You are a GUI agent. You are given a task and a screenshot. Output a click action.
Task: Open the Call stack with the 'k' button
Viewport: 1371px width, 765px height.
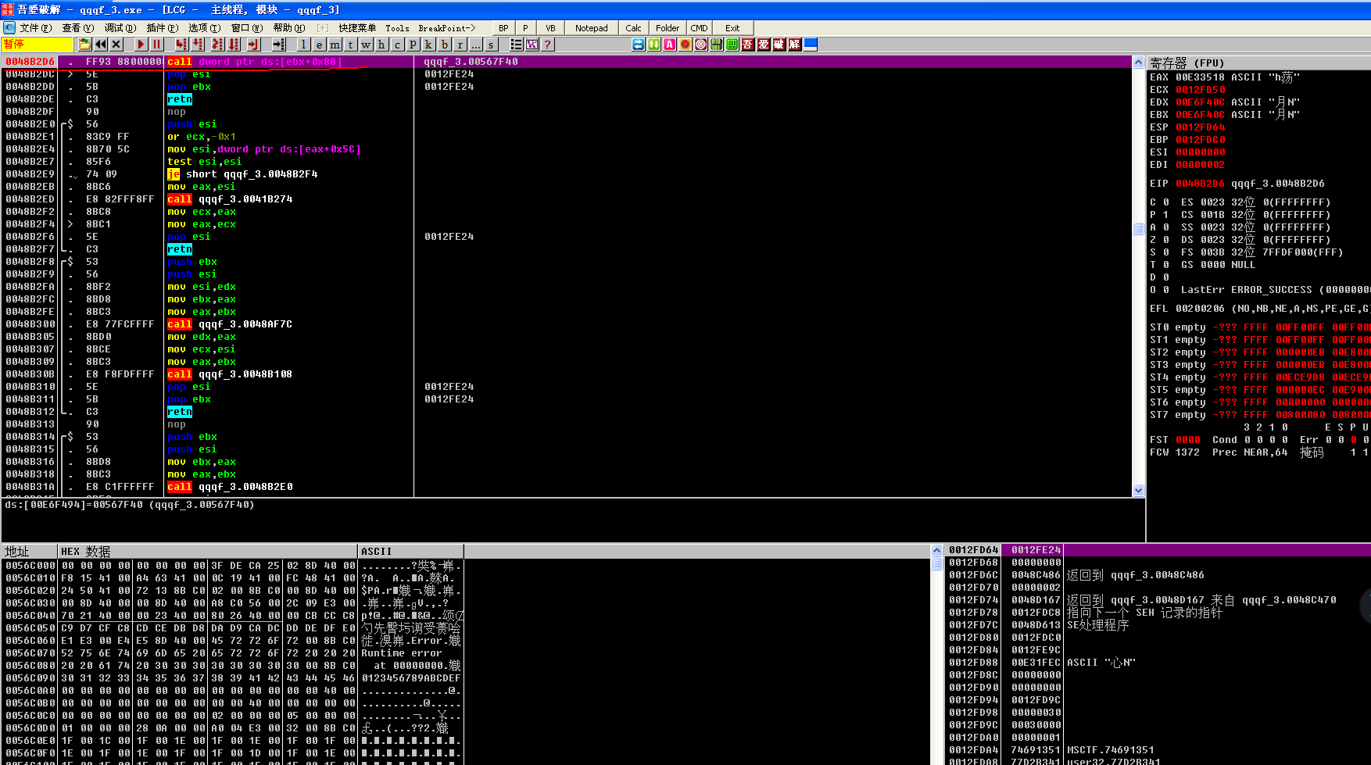[428, 45]
